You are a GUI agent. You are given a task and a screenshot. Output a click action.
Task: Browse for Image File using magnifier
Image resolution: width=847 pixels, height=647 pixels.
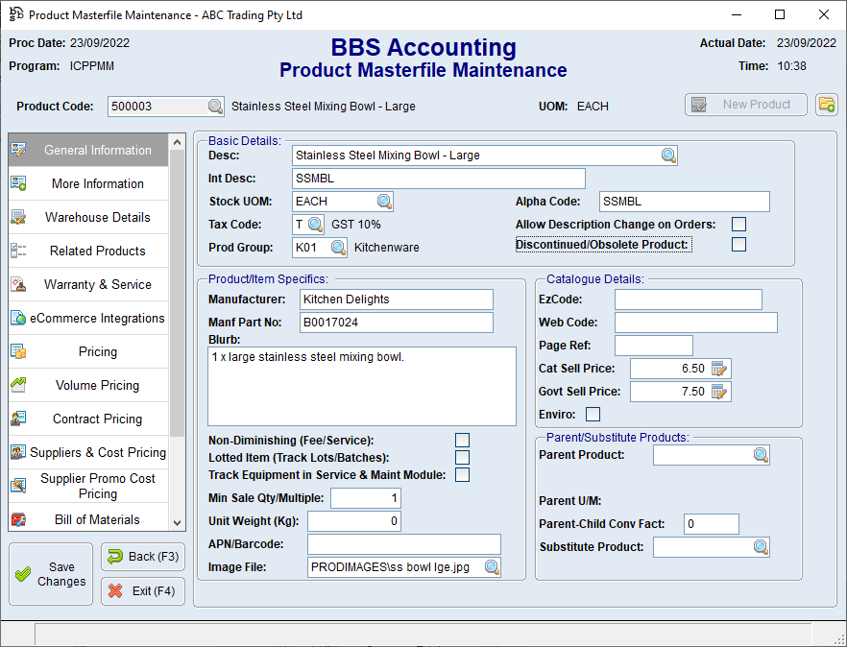(x=492, y=567)
